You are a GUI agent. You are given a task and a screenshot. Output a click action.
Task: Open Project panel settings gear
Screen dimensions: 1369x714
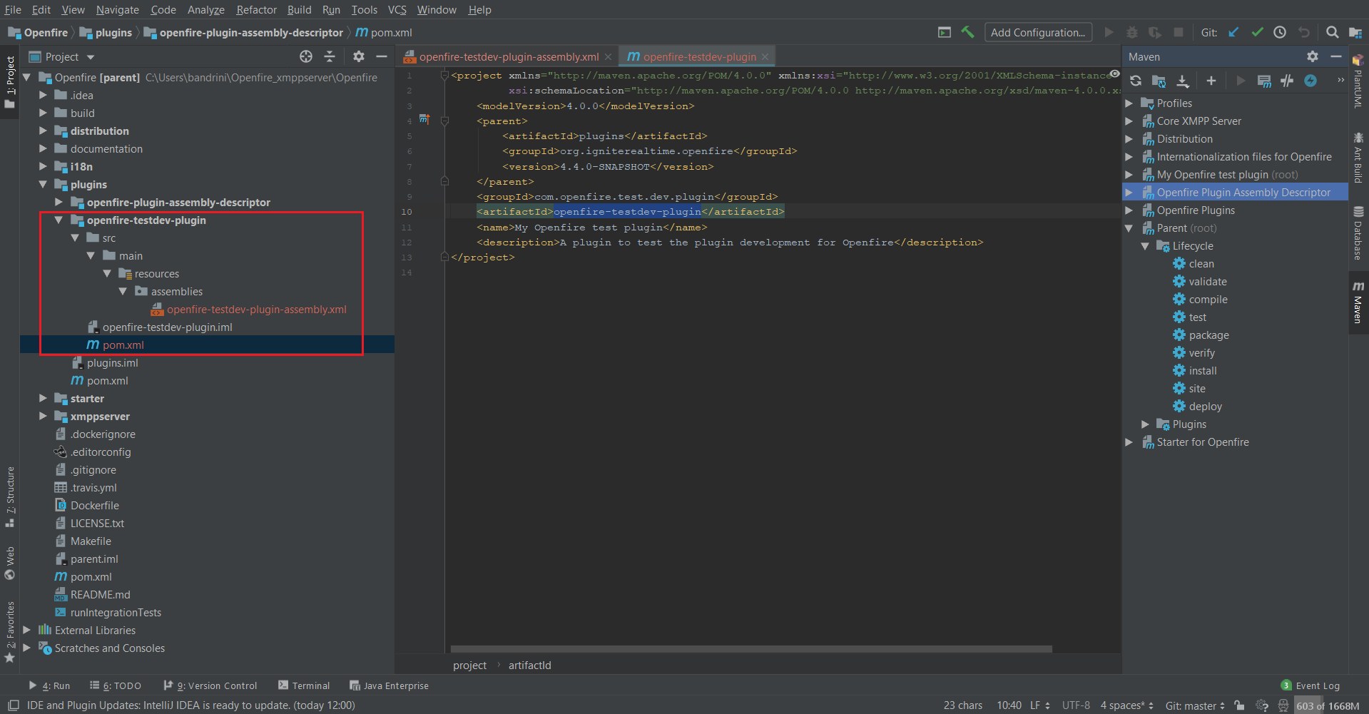359,56
